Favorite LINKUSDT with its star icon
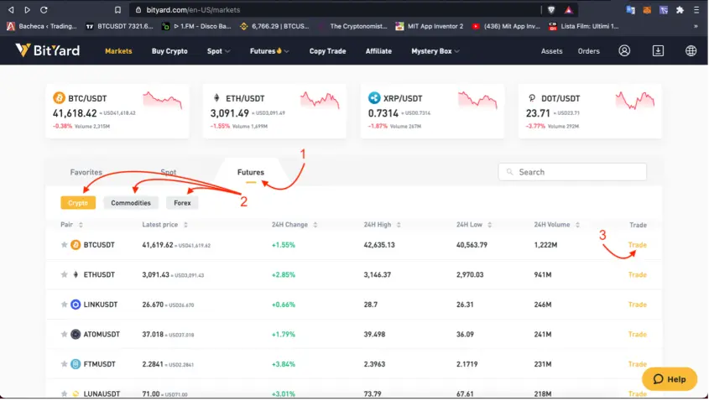Screen dimensions: 709x401 click(65, 305)
